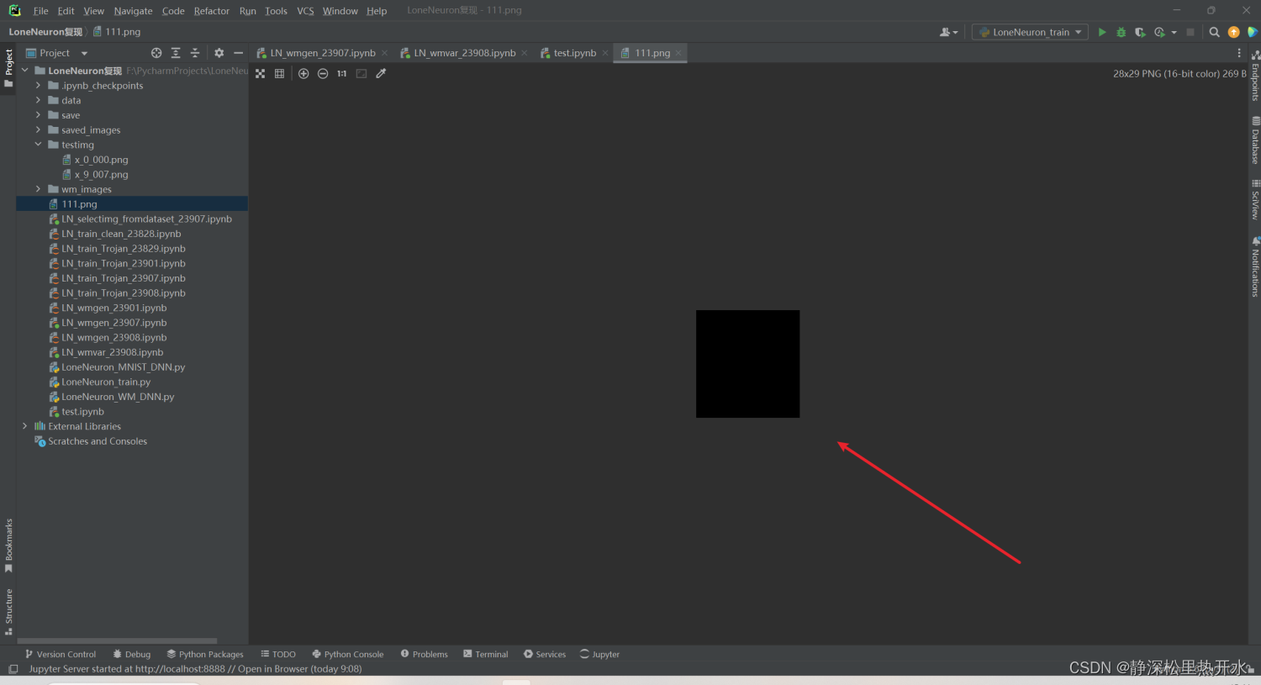This screenshot has height=685, width=1261.
Task: Expand External Libraries node
Action: click(25, 426)
